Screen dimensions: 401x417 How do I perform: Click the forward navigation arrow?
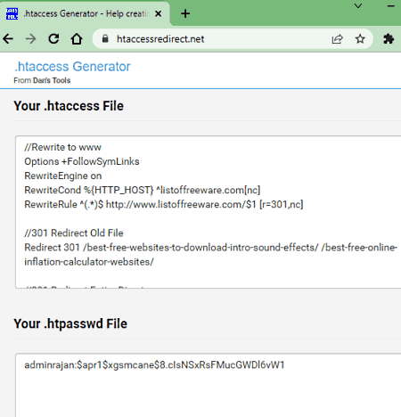tap(30, 39)
